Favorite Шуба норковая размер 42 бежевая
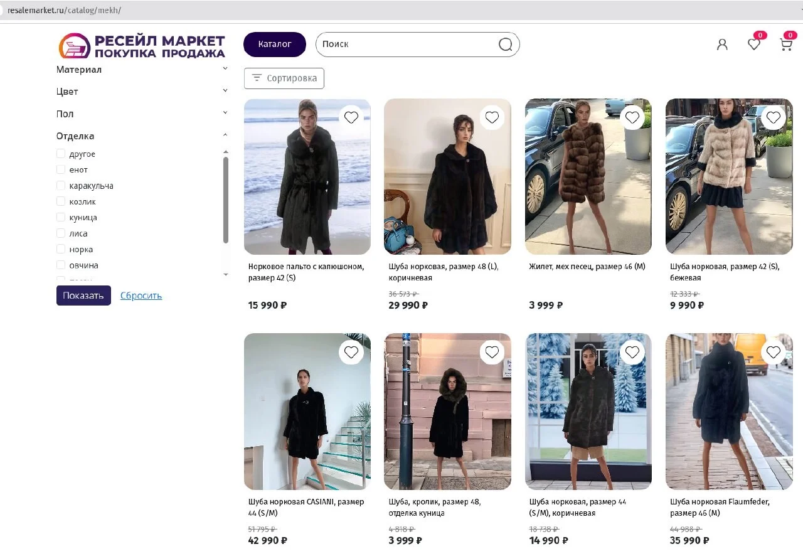This screenshot has height=554, width=803. tap(774, 117)
